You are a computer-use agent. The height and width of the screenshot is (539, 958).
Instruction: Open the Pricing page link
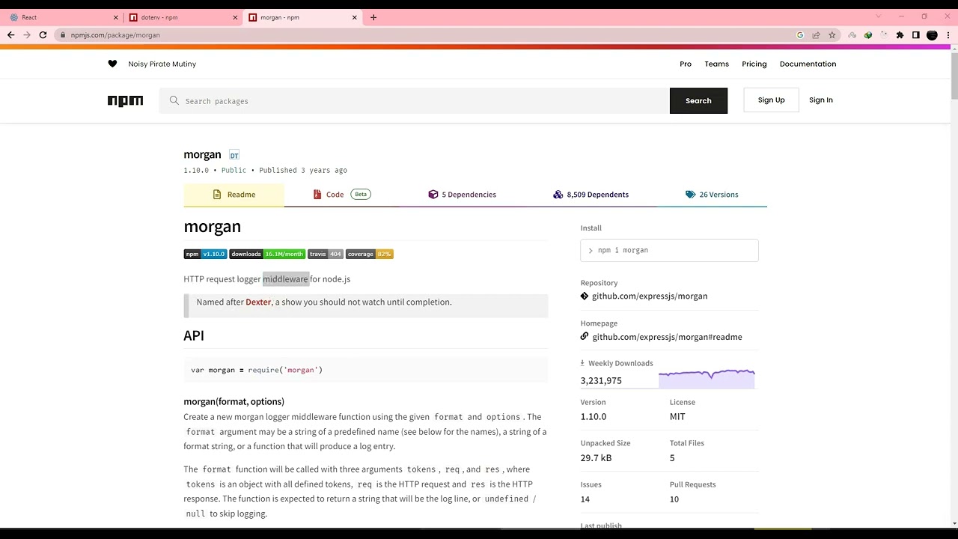754,64
